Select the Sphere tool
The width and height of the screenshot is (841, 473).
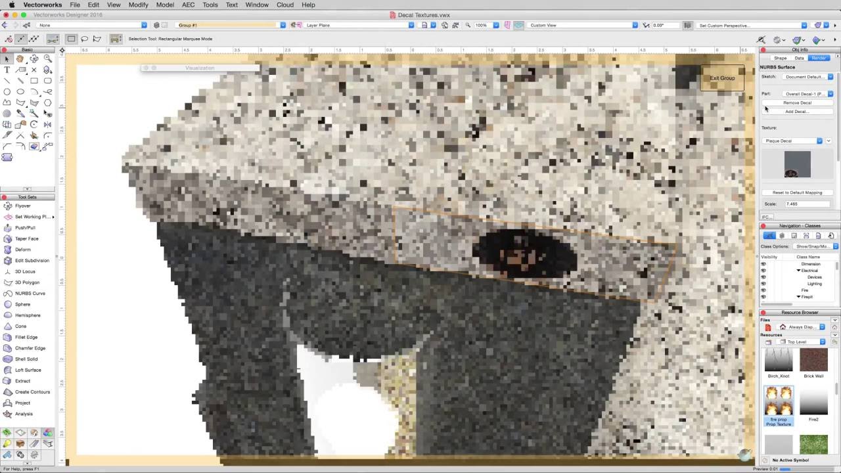(x=22, y=304)
